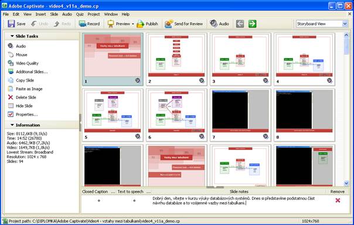Click the Properties... link
Screen dimensions: 354x225
(x=26, y=114)
